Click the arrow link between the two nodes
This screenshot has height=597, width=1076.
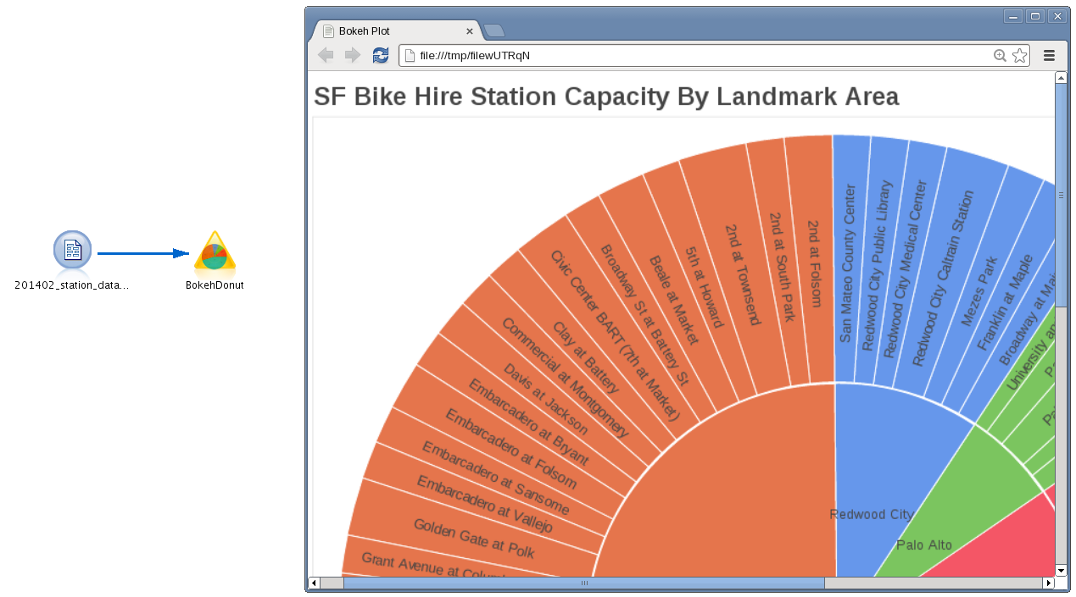[142, 253]
